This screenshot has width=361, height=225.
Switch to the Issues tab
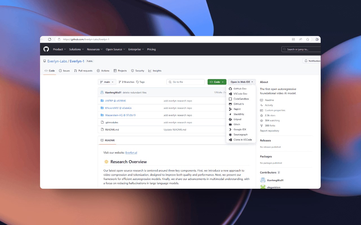(64, 71)
